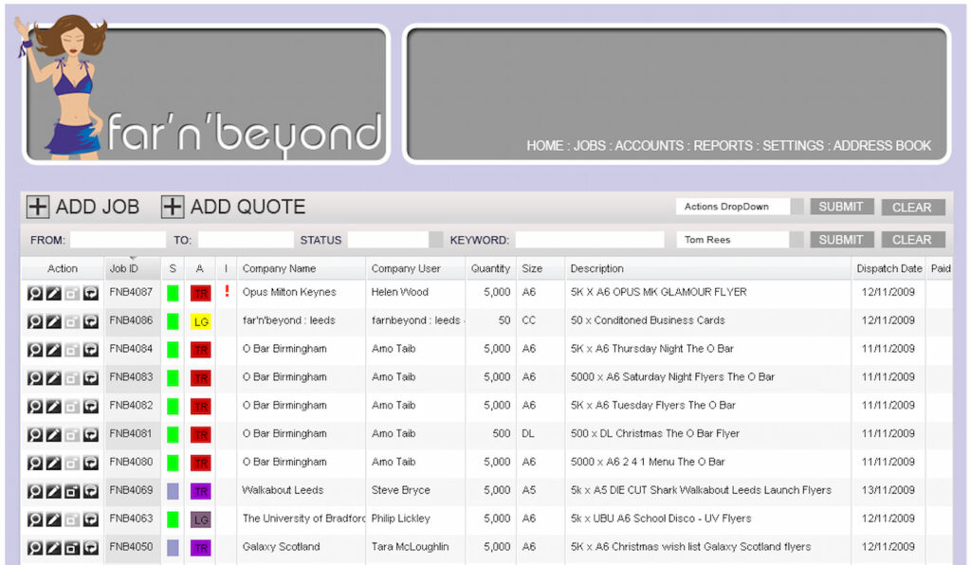Click the repeat arrow icon for job FNB4063
Viewport: 971px width, 565px height.
(x=91, y=519)
